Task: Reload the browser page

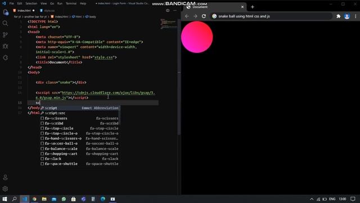Action: click(x=204, y=16)
